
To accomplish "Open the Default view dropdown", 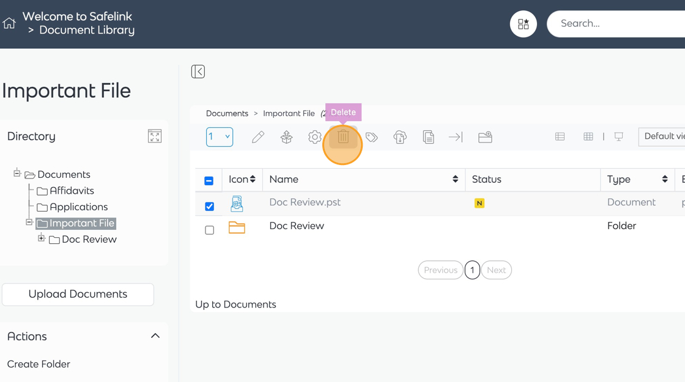I will [662, 137].
